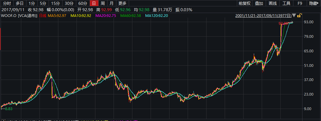Select 60分 chart period
321x121 pixels.
[x=83, y=4]
